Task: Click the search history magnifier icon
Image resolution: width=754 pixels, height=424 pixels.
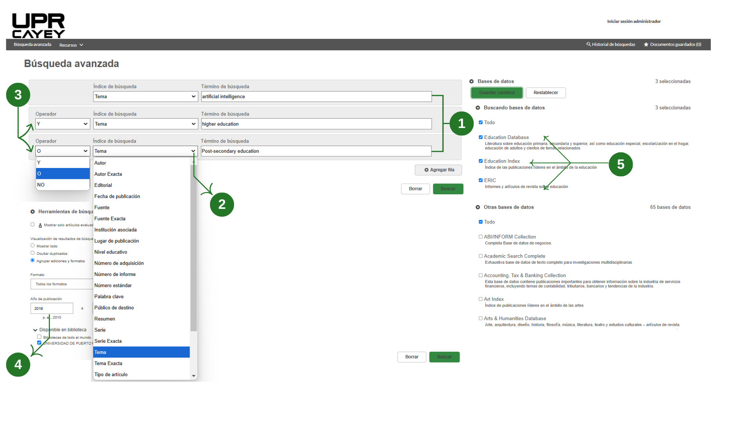Action: pos(588,44)
